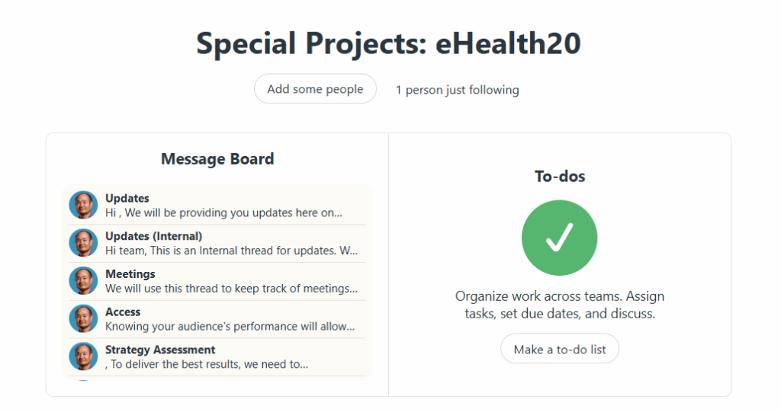Click the green To-dos checkmark icon
Viewport: 781px width, 412px height.
(x=559, y=238)
